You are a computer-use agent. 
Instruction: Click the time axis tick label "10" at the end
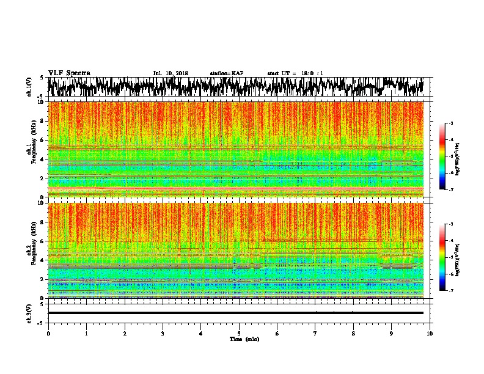430,334
